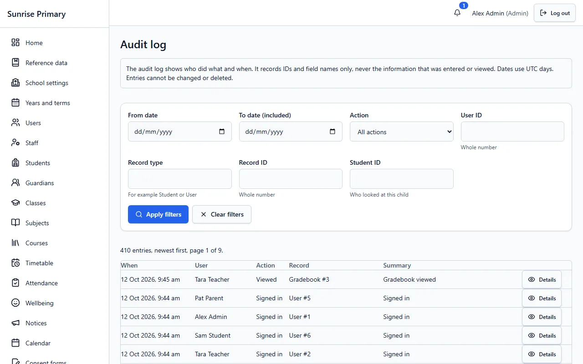This screenshot has height=364, width=583.
Task: Open the notifications bell icon
Action: (457, 13)
